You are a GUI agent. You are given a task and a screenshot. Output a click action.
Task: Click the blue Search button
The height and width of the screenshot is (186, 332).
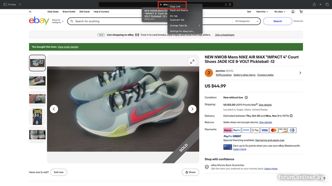278,21
